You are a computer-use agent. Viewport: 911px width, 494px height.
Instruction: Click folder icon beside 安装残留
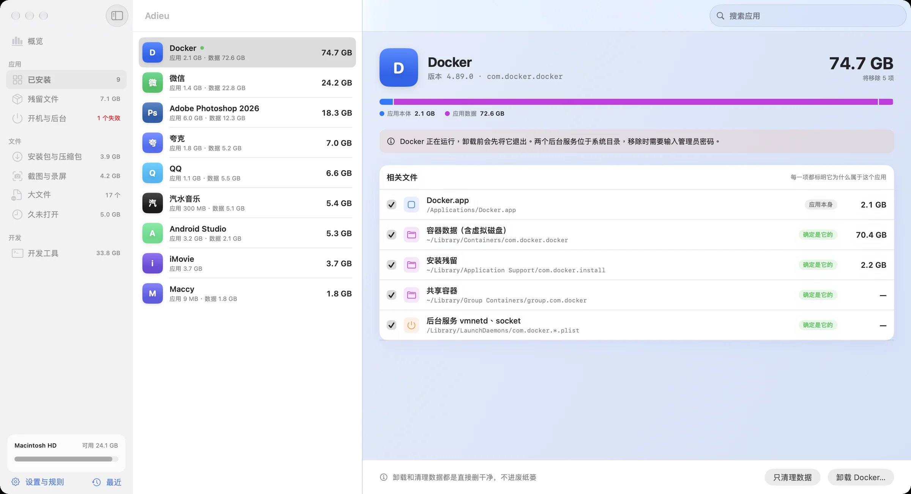click(x=411, y=265)
